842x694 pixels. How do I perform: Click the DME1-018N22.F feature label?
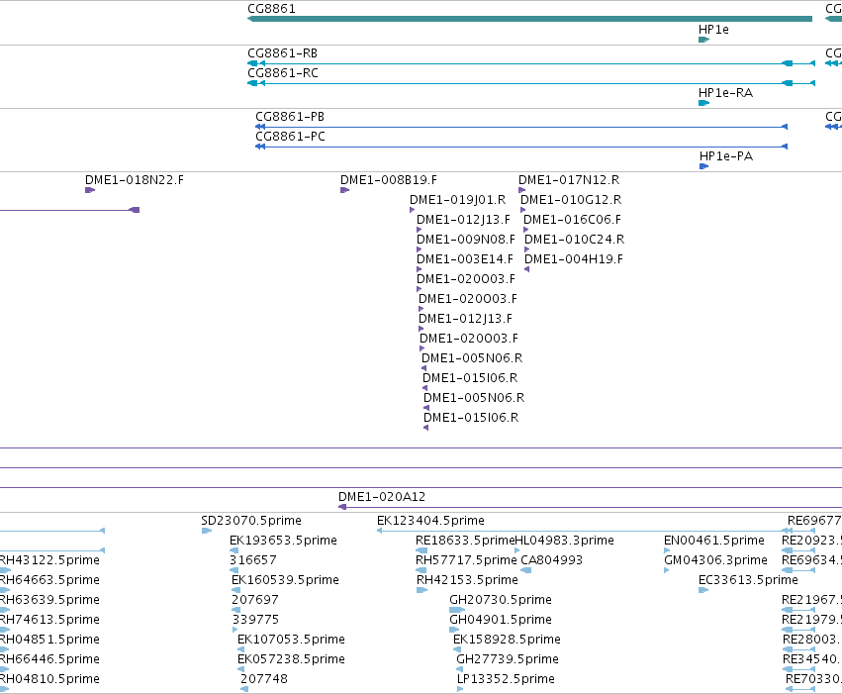(x=135, y=180)
